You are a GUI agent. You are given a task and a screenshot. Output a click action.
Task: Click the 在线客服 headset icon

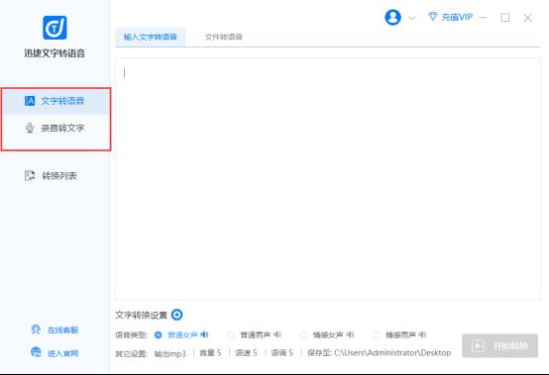(36, 329)
